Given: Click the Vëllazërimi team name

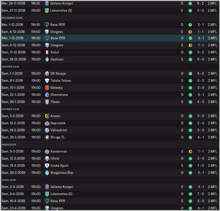Looking at the screenshot, I should coord(59,130).
